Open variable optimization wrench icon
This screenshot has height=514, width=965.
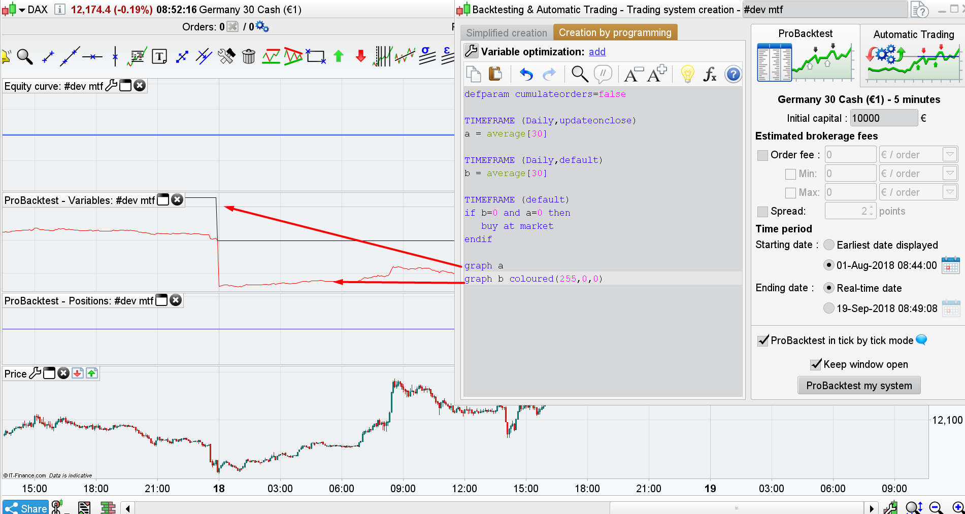pyautogui.click(x=471, y=51)
